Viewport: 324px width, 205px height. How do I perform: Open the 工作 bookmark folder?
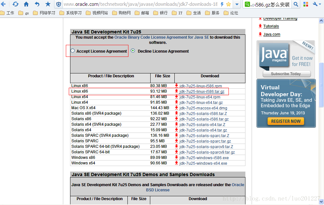7,13
